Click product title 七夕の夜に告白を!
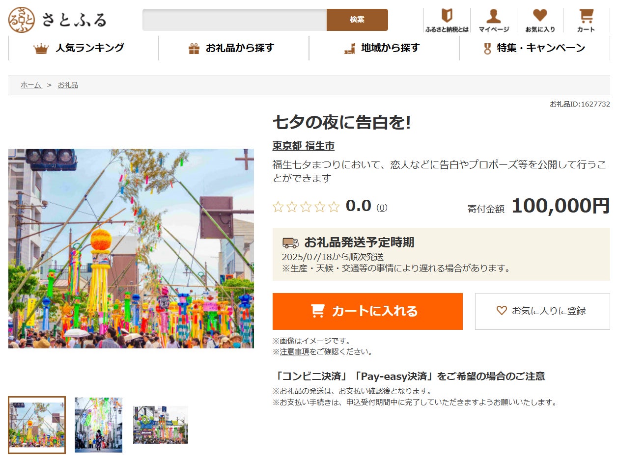The height and width of the screenshot is (455, 618). 341,122
